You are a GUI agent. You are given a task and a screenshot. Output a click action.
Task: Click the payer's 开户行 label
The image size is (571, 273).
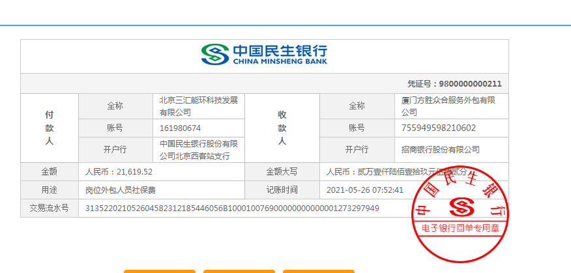115,150
